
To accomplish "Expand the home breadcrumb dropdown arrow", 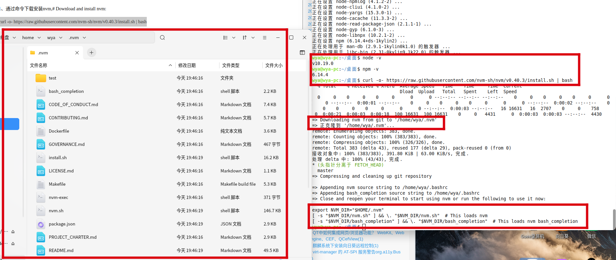I will point(39,37).
